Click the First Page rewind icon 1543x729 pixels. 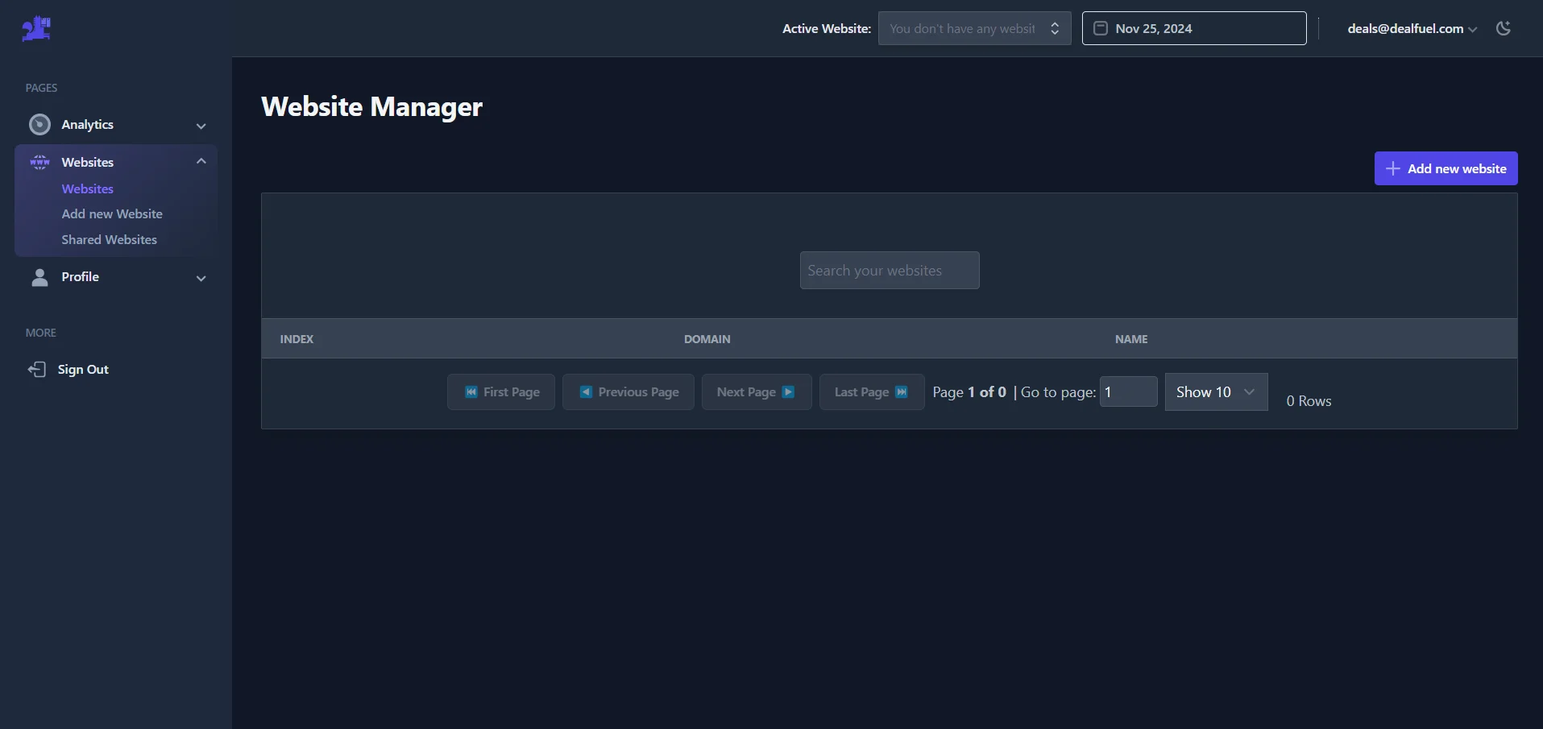click(471, 391)
